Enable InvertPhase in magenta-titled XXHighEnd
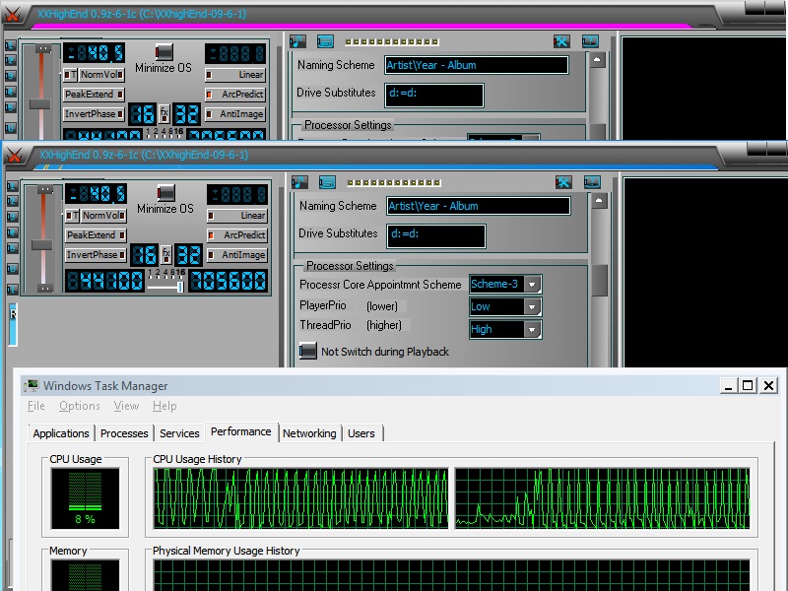The height and width of the screenshot is (591, 788). (x=94, y=114)
